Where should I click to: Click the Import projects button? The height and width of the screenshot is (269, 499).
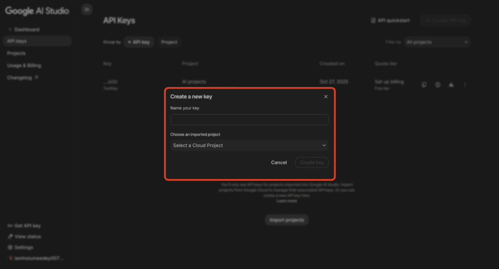287,220
